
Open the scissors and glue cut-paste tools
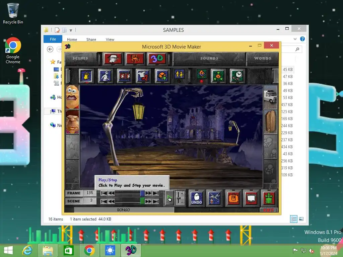pyautogui.click(x=214, y=198)
